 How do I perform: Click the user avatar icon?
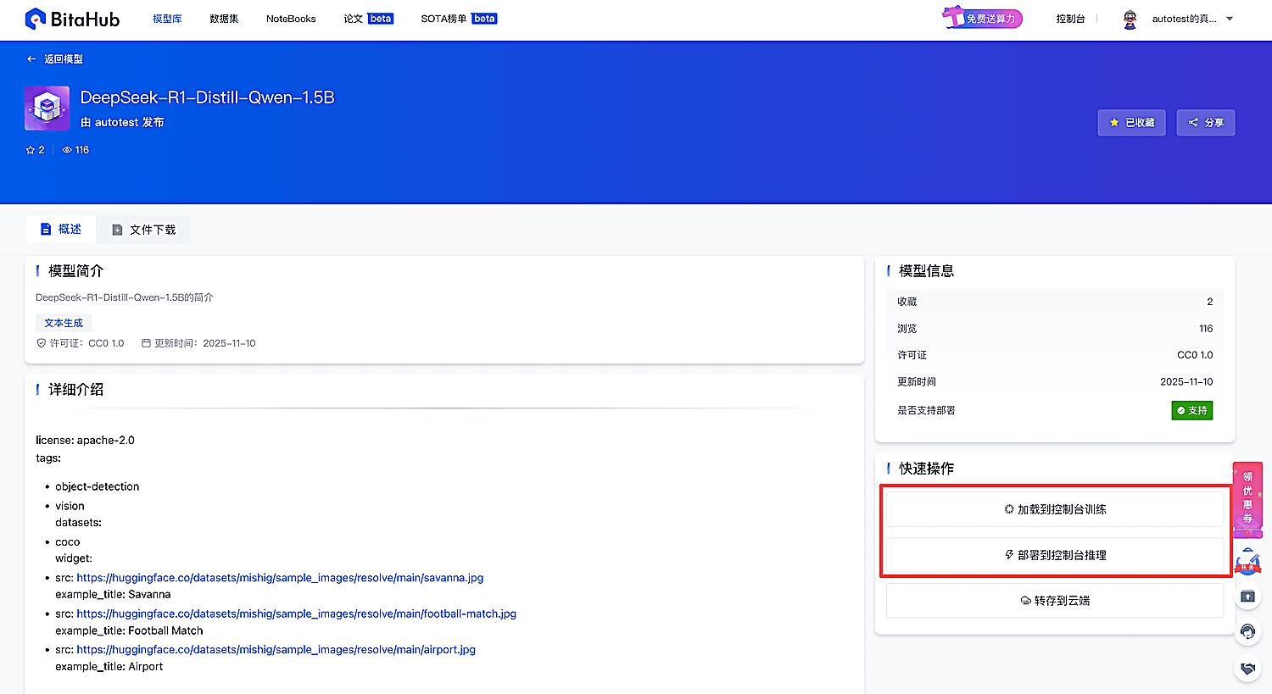pos(1130,19)
